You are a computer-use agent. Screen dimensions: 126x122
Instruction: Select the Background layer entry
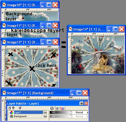(x=28, y=116)
